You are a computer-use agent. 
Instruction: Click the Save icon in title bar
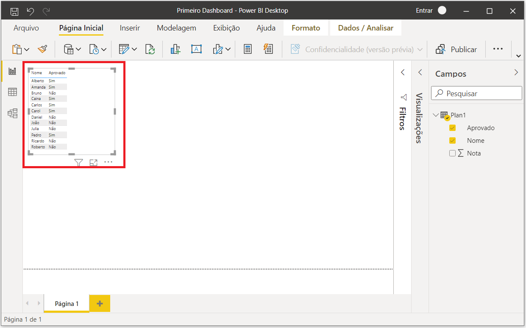[14, 11]
